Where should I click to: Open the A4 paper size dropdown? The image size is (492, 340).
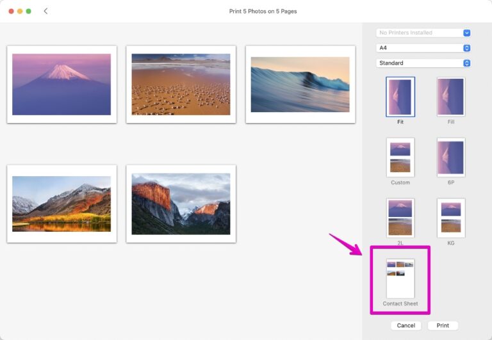tap(423, 47)
